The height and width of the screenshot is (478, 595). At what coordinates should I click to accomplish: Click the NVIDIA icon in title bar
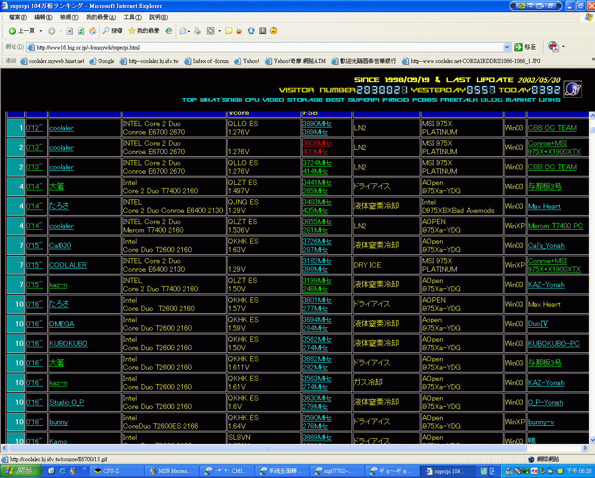tap(520, 6)
